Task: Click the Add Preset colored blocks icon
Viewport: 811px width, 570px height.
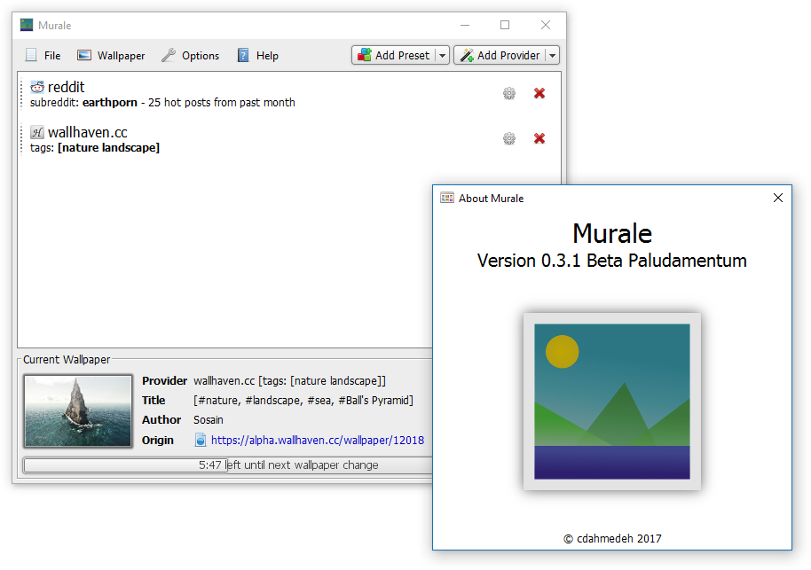Action: pyautogui.click(x=365, y=55)
